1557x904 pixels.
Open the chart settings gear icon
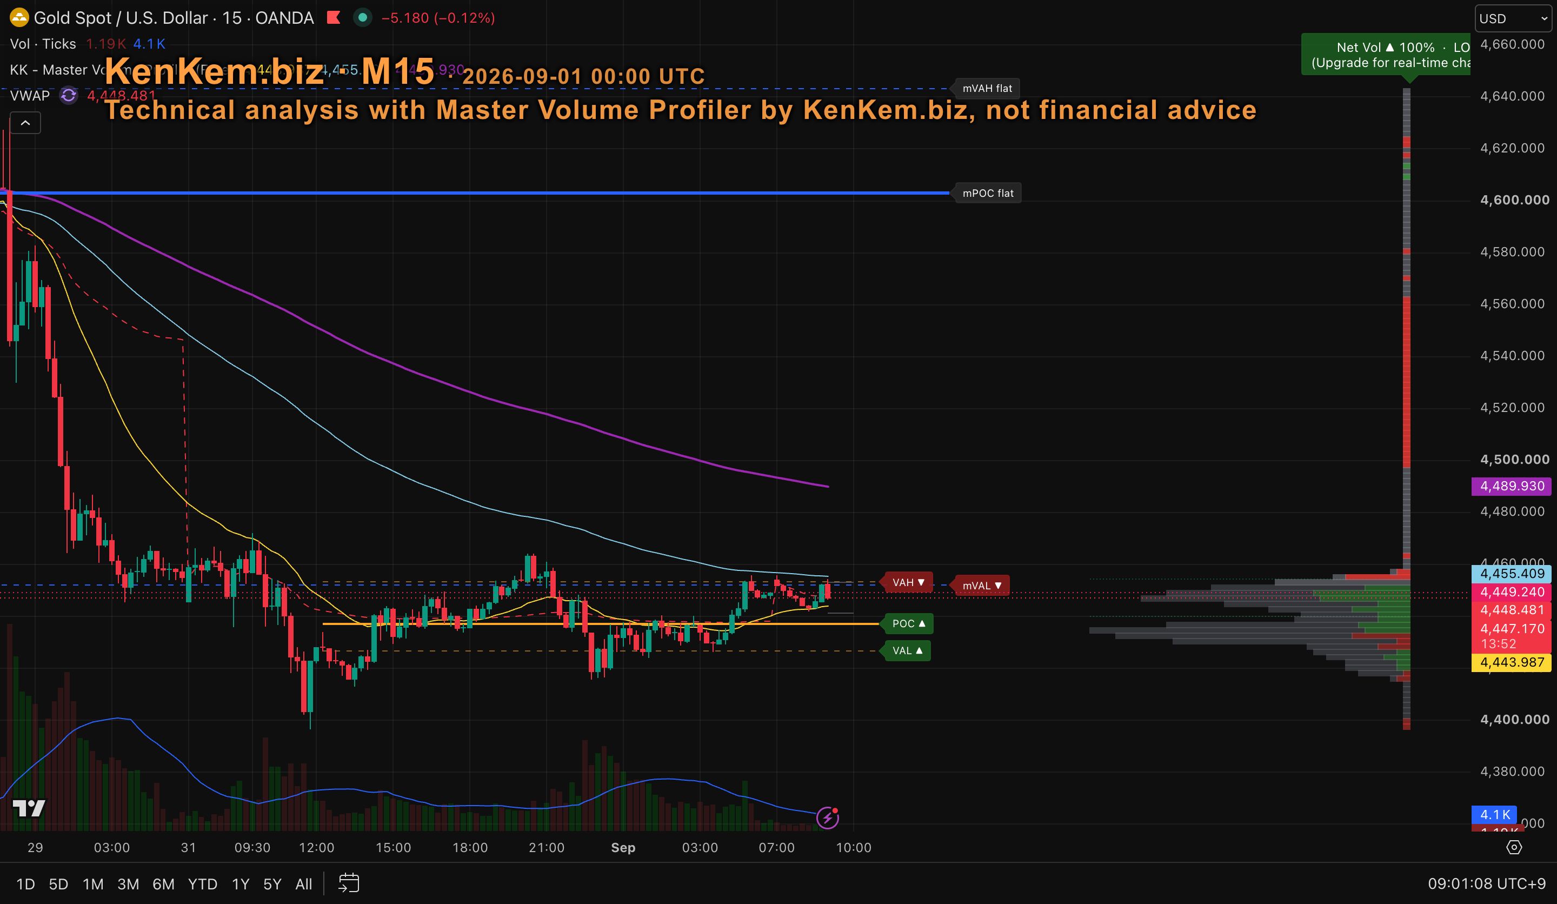pyautogui.click(x=1514, y=847)
